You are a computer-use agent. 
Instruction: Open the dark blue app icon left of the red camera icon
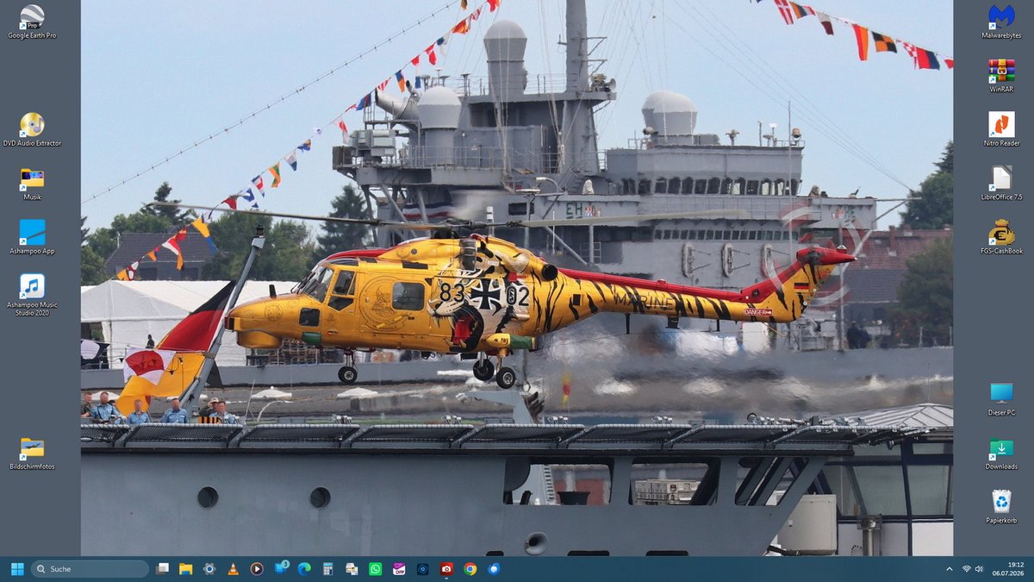pos(422,569)
